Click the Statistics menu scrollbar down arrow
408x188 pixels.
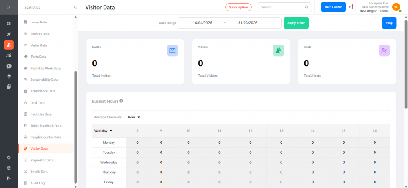click(76, 186)
